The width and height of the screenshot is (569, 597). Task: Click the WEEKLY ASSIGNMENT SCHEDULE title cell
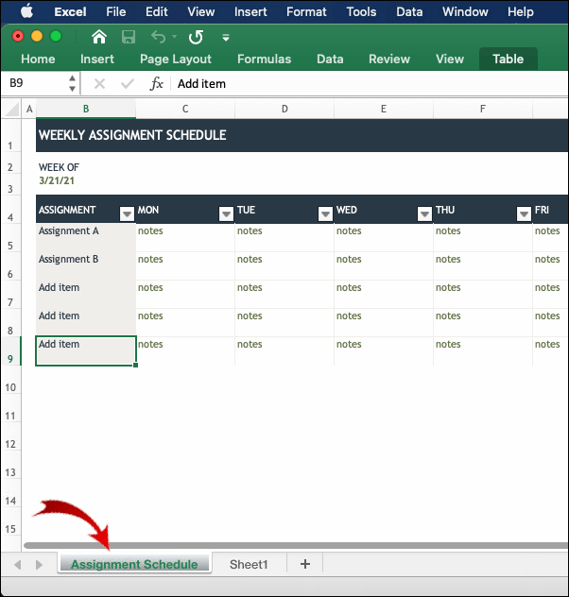pyautogui.click(x=302, y=135)
